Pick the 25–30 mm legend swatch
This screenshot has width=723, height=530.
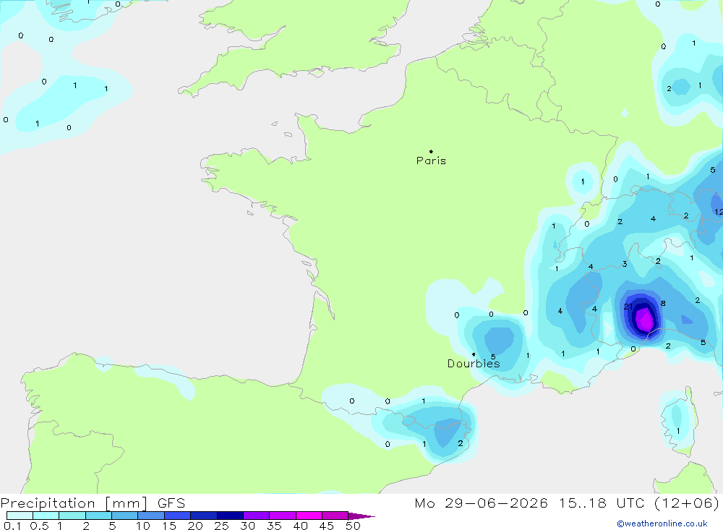230,516
